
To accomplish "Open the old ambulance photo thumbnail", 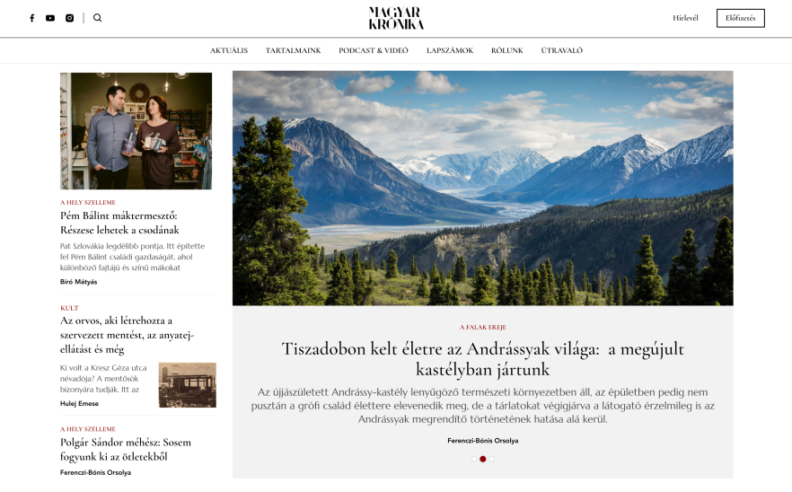I will 188,385.
